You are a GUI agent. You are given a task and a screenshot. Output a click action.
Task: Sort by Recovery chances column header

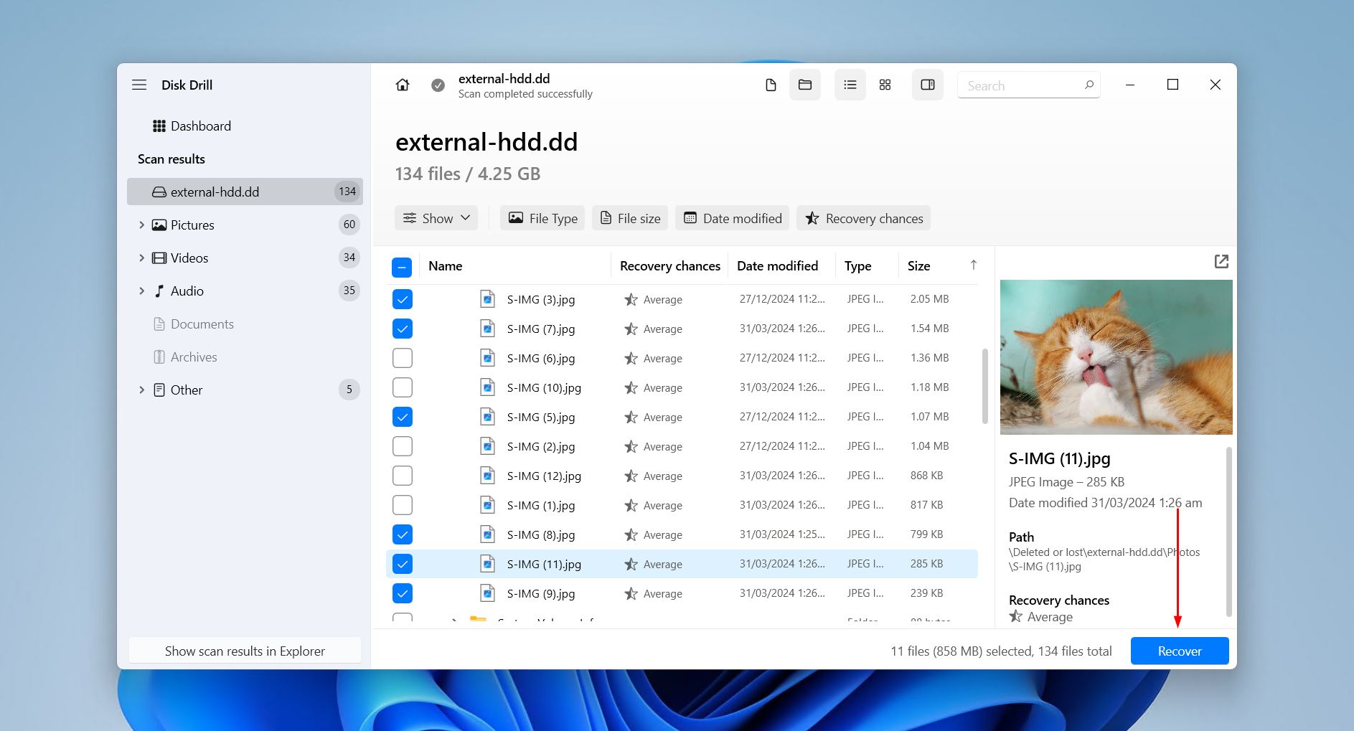(669, 265)
